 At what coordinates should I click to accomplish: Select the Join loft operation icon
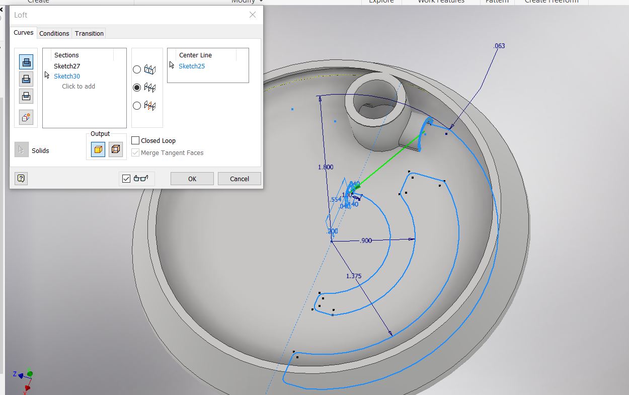coord(26,61)
